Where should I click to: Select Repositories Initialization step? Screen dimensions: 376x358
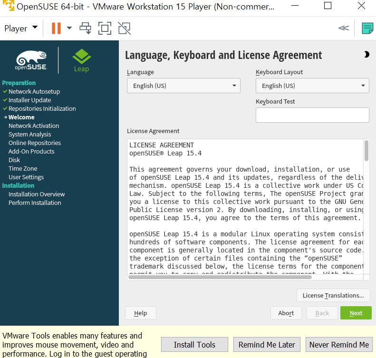click(x=42, y=108)
